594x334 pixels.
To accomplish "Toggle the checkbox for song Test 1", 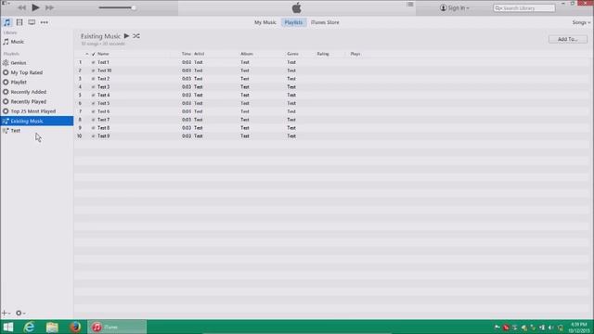I will (x=93, y=62).
